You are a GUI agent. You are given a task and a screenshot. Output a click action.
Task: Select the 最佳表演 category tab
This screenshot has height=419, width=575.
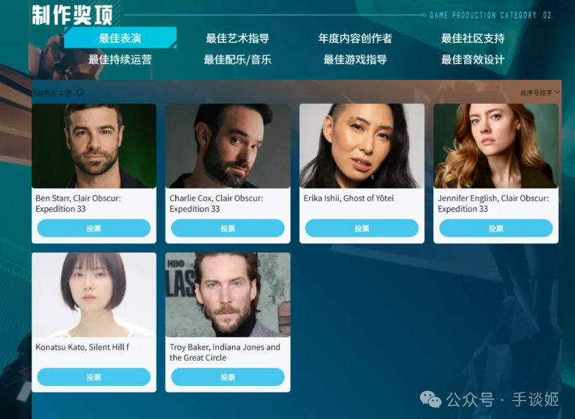(121, 38)
